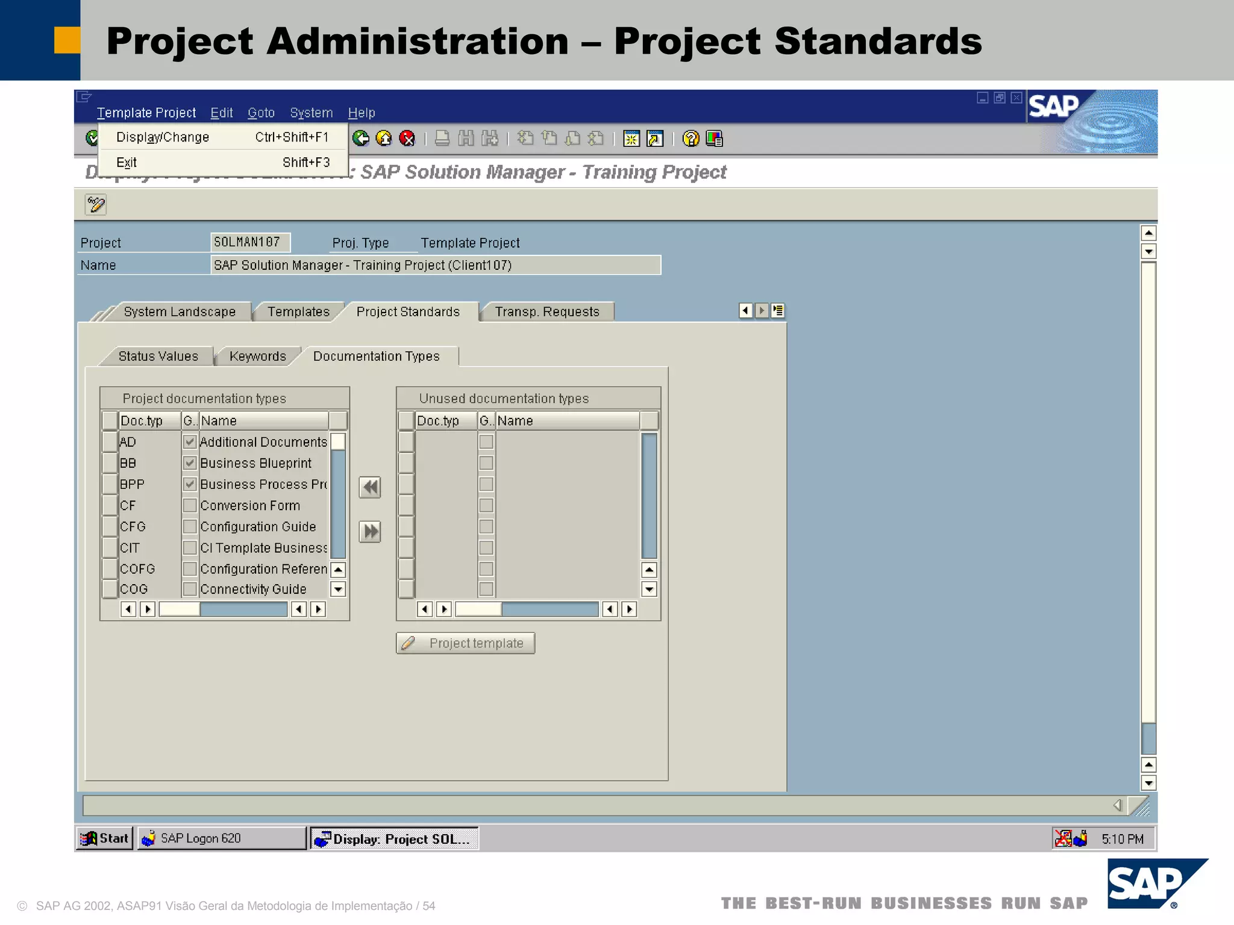Click the red Cancel icon
The height and width of the screenshot is (925, 1234).
(x=407, y=139)
